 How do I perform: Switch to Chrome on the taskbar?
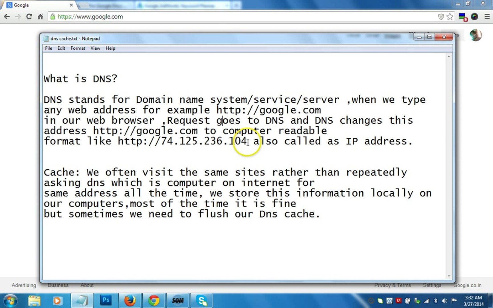(x=153, y=301)
